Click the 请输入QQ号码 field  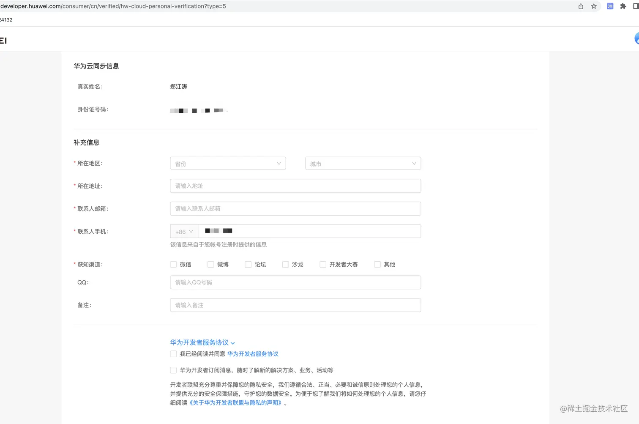tap(295, 282)
